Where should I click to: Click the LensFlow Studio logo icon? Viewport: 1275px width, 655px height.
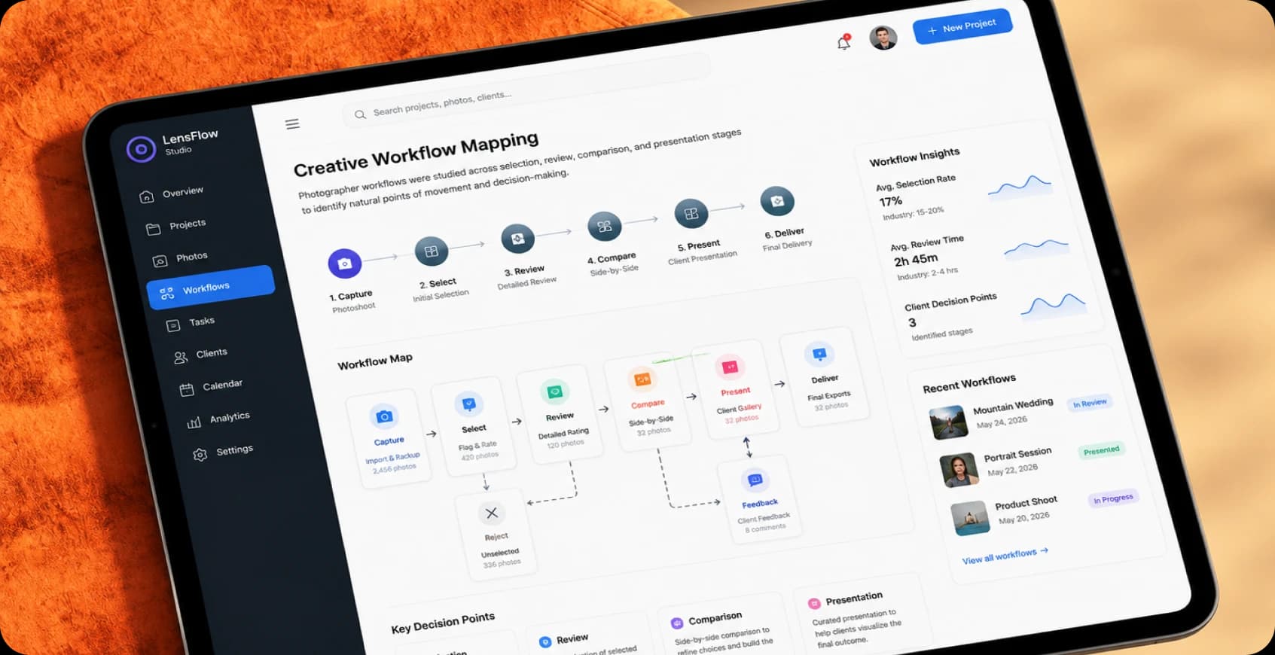[141, 149]
